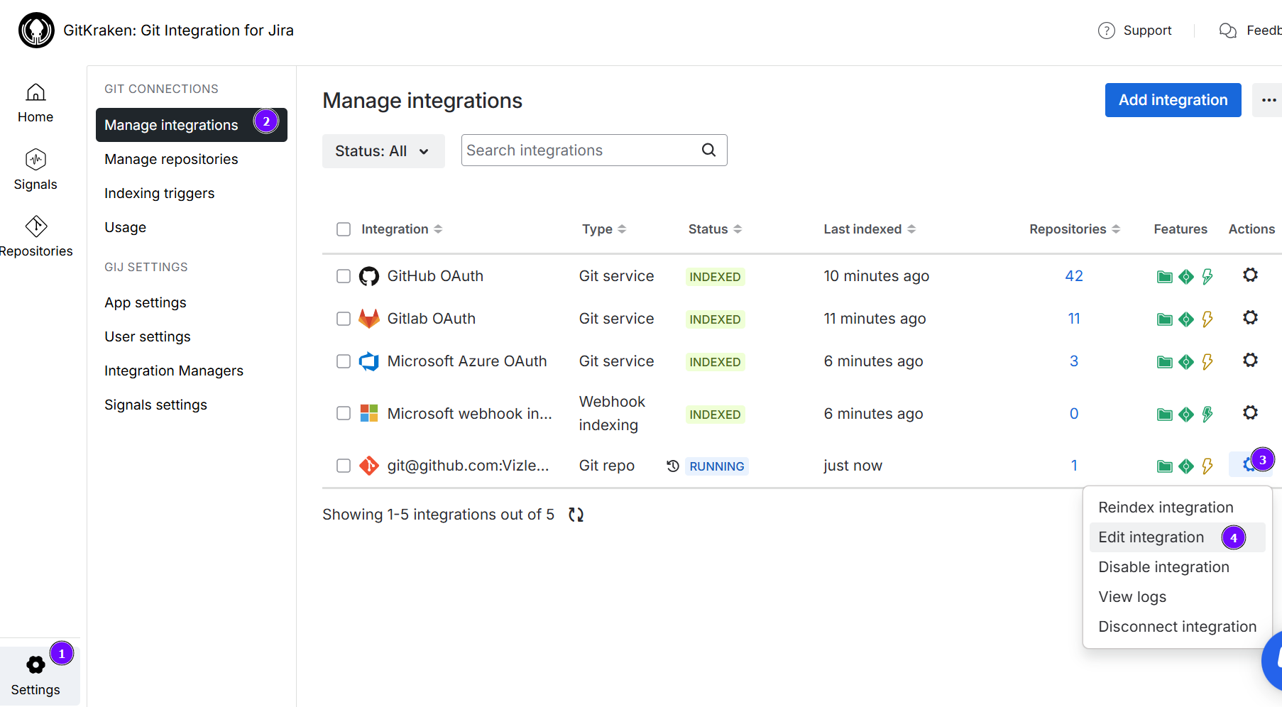Click gear actions icon for GitHub OAuth
Image resolution: width=1282 pixels, height=707 pixels.
[x=1250, y=275]
